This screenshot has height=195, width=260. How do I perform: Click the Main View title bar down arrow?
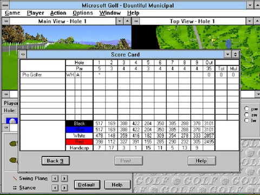tap(120, 21)
